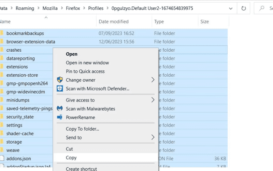273x171 pixels.
Task: Select the settings folder
Action: point(14,125)
